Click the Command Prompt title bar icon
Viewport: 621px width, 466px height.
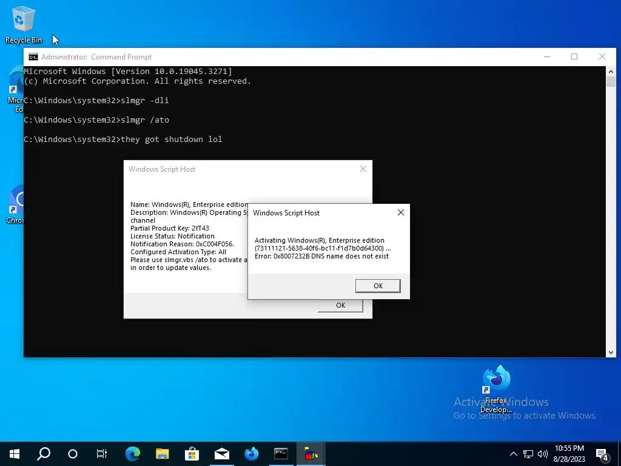coord(33,57)
